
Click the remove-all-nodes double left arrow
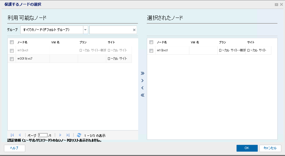(x=142, y=95)
